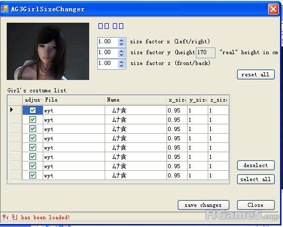Sort list by the File column header

coord(74,100)
